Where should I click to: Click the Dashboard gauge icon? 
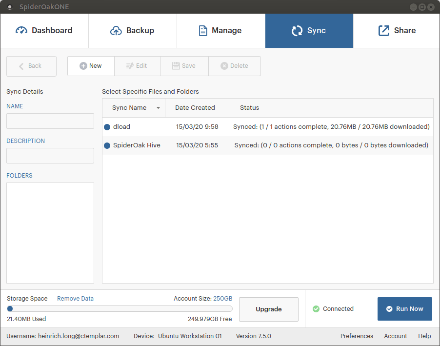21,30
